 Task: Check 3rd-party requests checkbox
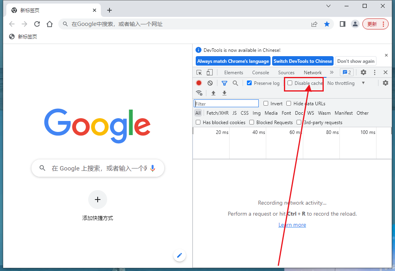[299, 122]
